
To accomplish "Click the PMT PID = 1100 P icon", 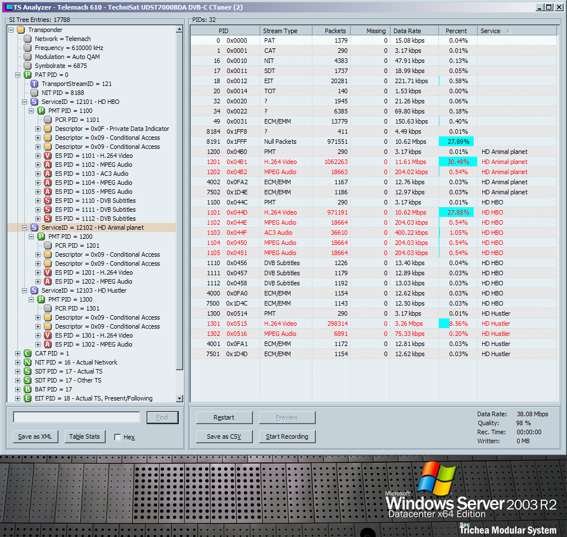I will click(x=41, y=111).
